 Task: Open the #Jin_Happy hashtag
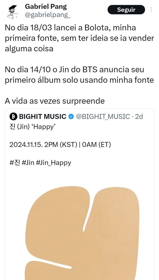point(53,163)
